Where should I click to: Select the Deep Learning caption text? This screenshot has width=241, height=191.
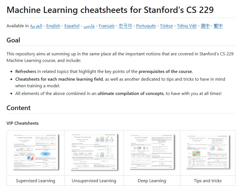coord(152,181)
